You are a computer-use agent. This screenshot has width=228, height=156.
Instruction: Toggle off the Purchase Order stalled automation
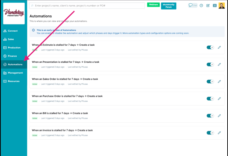click(210, 99)
